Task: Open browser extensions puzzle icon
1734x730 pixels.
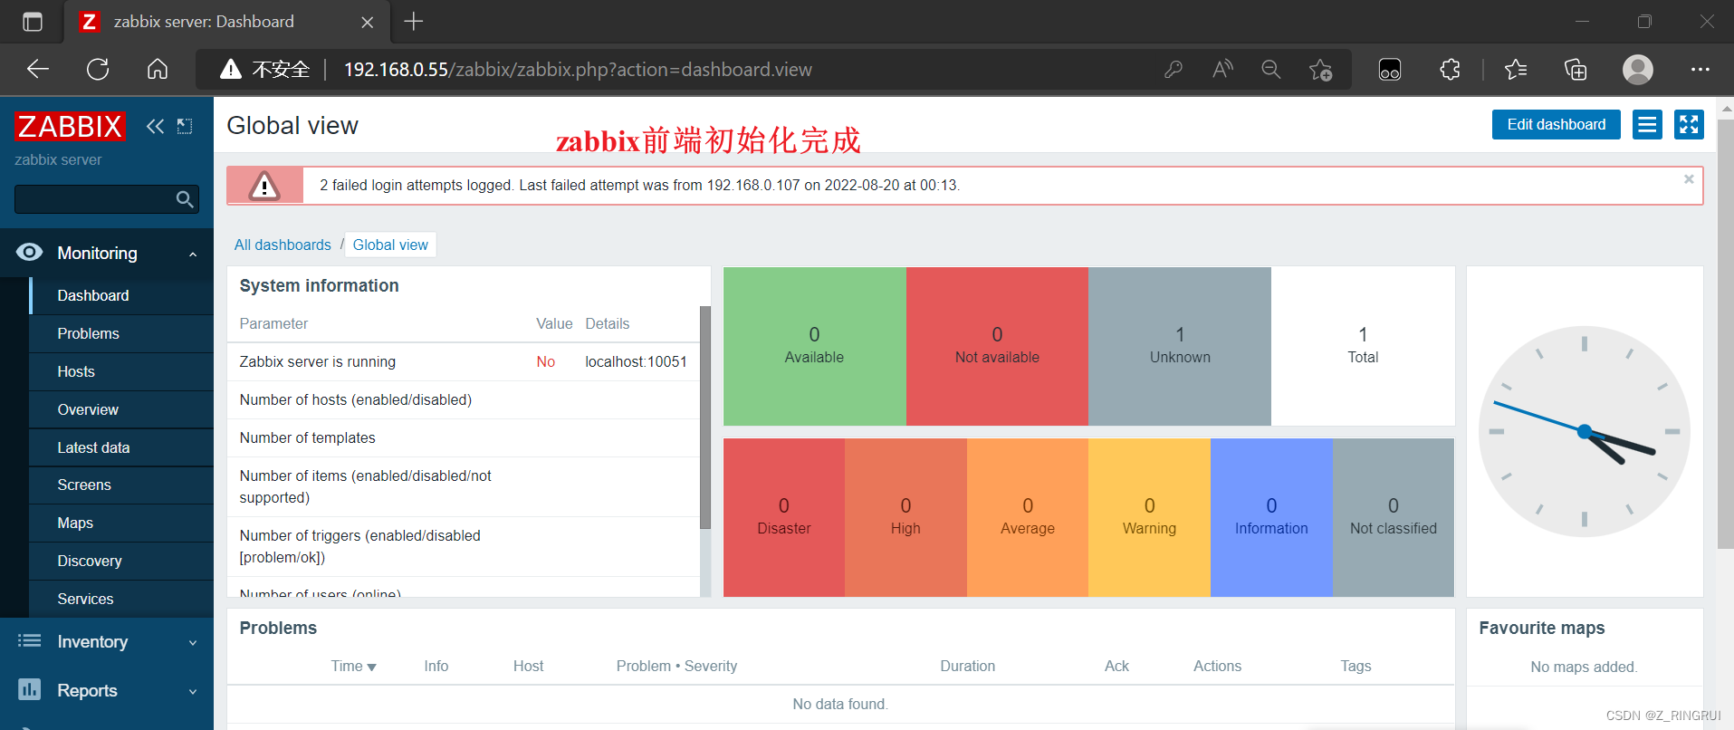Action: click(1450, 69)
